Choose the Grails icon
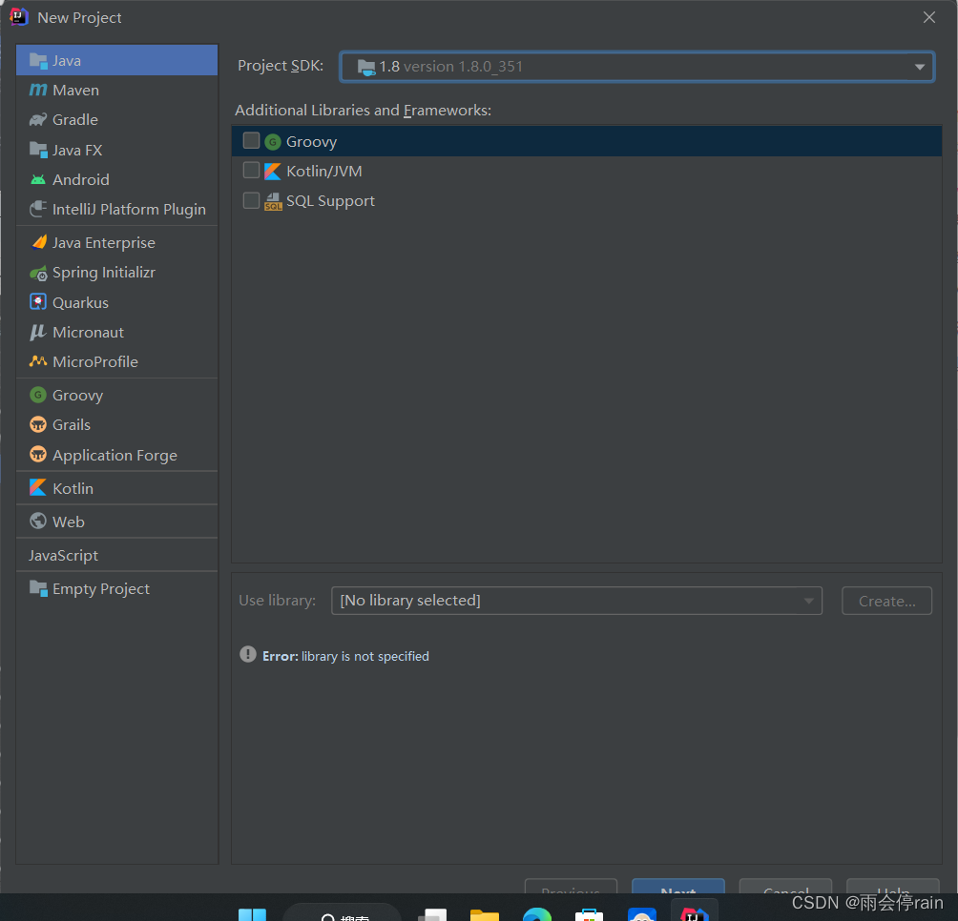Image resolution: width=958 pixels, height=921 pixels. [38, 424]
